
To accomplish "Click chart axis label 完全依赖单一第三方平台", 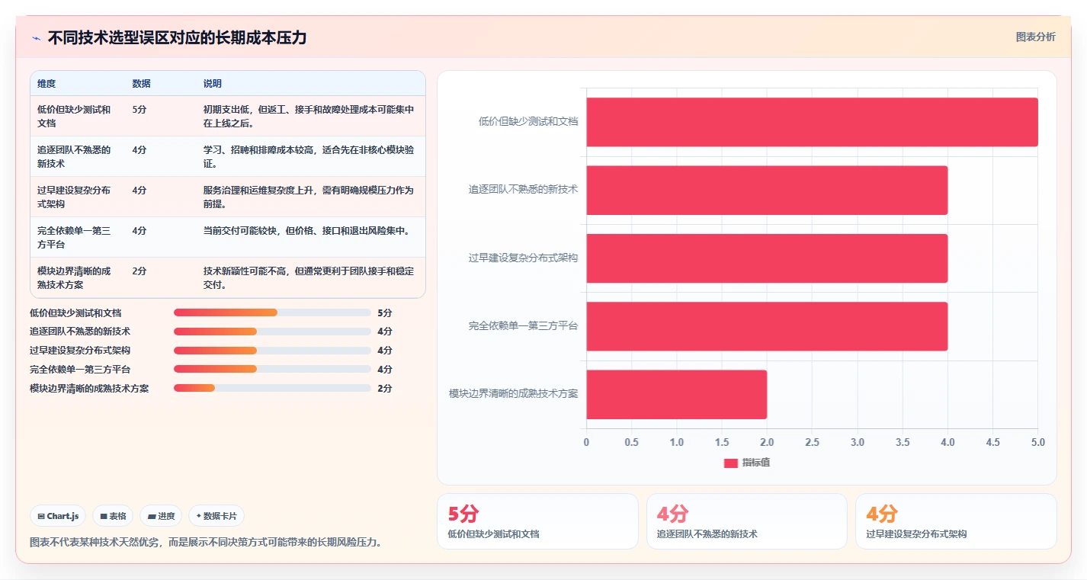I will tap(523, 326).
